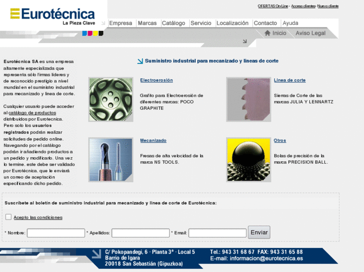364x272 pixels.
Task: Click the slogan 'La Pieza Clave'
Action: [x=79, y=23]
